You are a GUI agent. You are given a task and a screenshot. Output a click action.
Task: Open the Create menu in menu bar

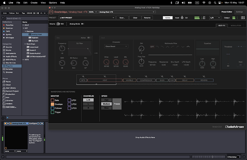[x=33, y=3]
